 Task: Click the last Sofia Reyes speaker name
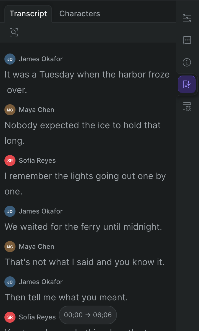click(37, 317)
